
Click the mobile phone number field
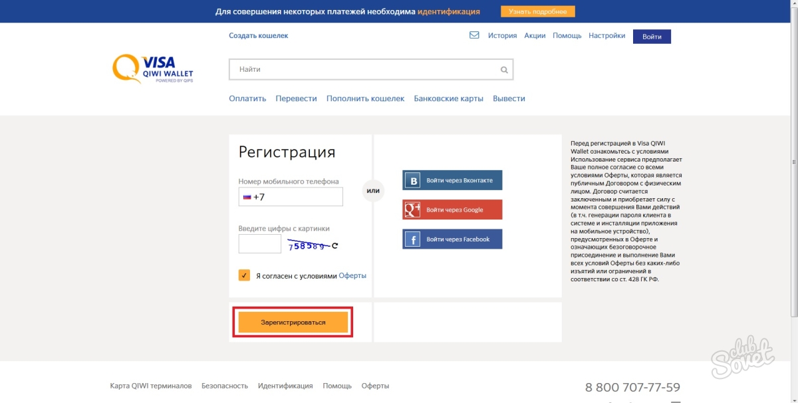pos(291,197)
